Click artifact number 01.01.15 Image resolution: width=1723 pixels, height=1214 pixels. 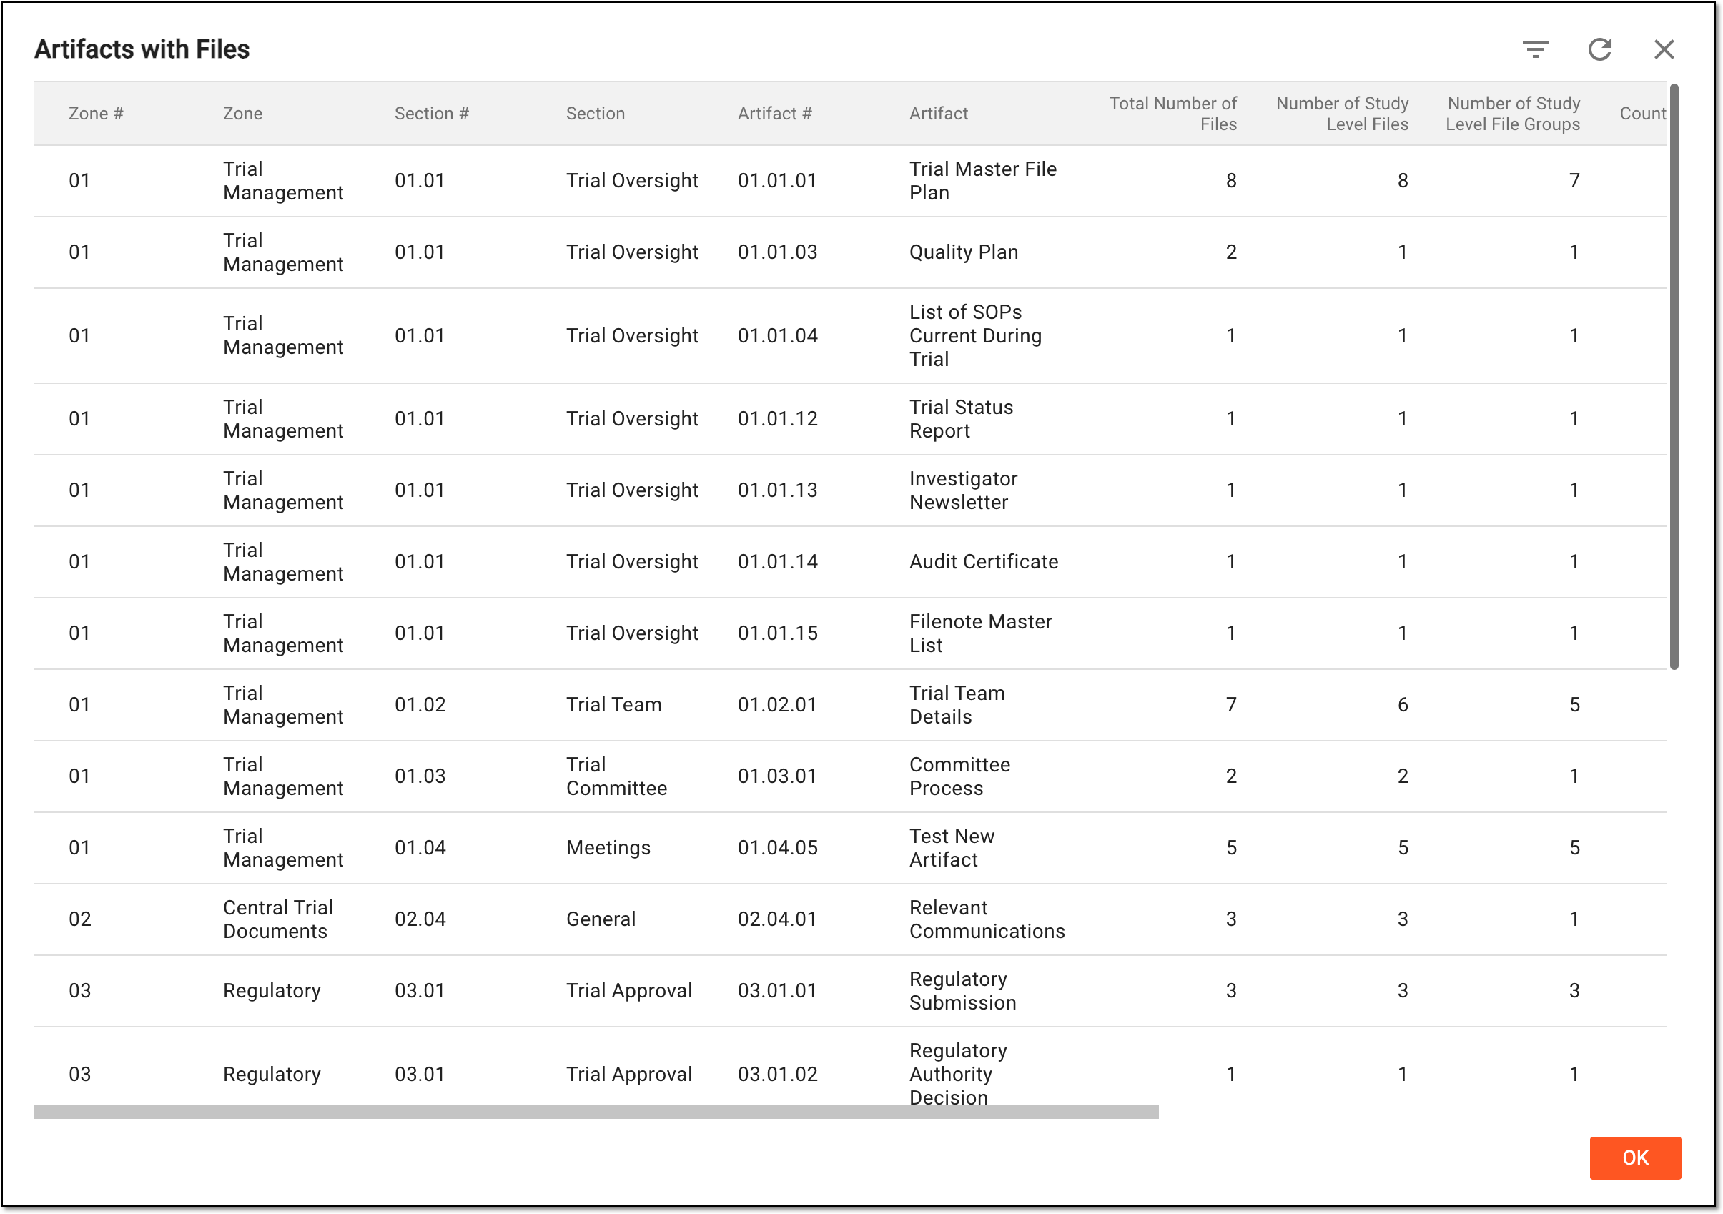pos(777,633)
